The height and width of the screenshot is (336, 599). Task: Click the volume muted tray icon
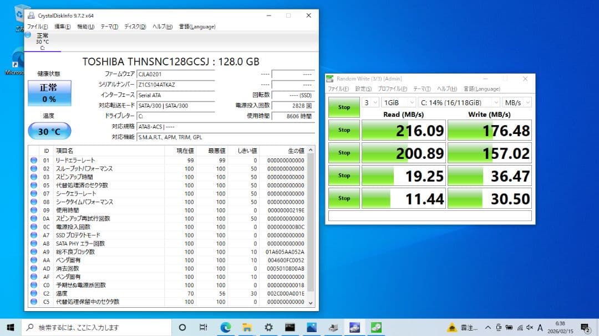point(530,328)
